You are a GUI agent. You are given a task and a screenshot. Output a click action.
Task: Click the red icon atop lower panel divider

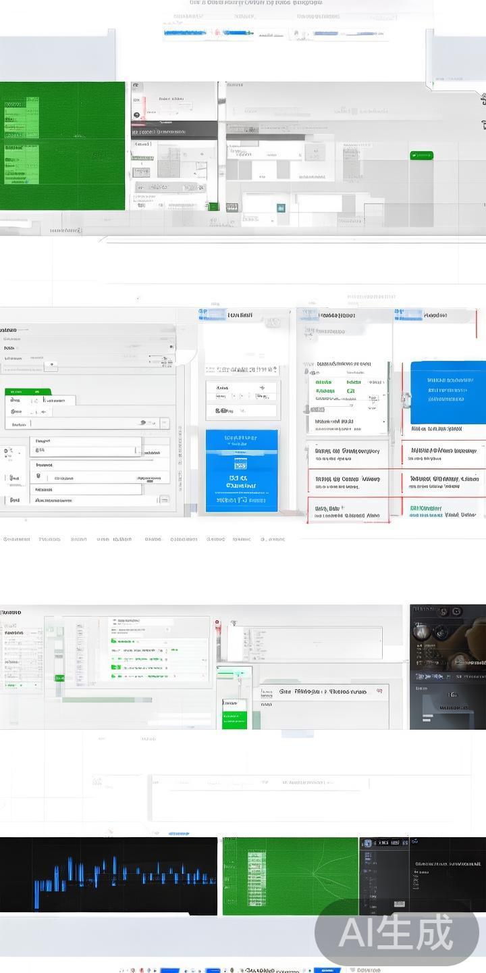tap(217, 623)
